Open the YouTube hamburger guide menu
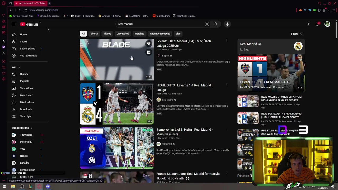The width and height of the screenshot is (338, 190). click(x=14, y=24)
